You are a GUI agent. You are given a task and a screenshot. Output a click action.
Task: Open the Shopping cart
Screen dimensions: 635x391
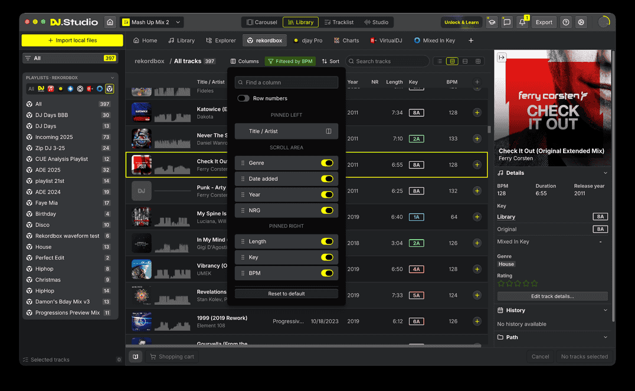click(172, 357)
